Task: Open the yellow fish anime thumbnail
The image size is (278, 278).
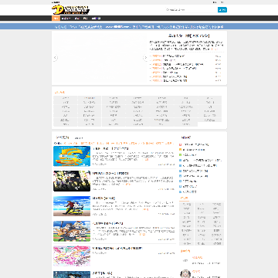Action: pyautogui.click(x=72, y=156)
